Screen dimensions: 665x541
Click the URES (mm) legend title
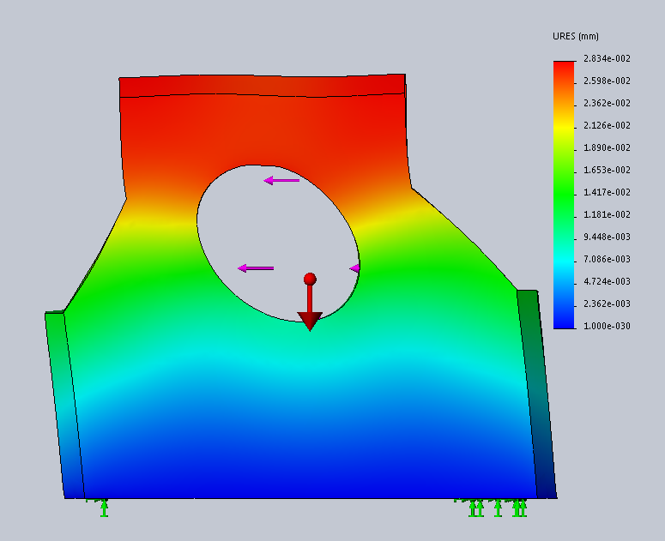[x=576, y=36]
